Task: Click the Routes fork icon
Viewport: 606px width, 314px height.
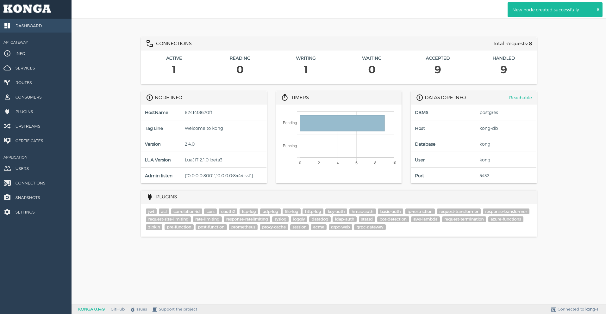Action: [x=7, y=82]
